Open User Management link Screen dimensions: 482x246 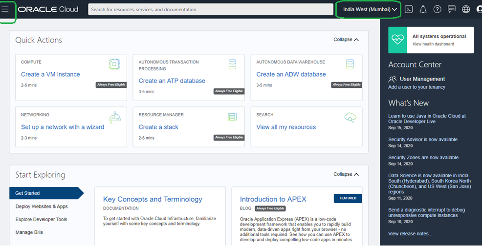422,79
